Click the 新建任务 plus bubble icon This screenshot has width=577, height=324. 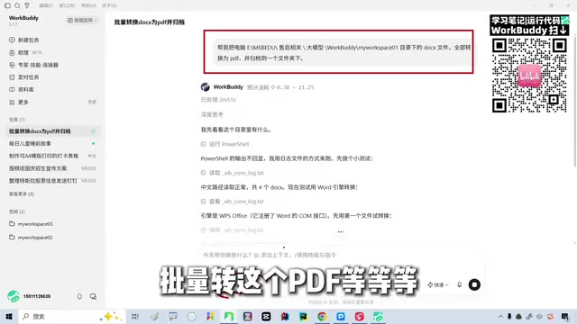(12, 40)
